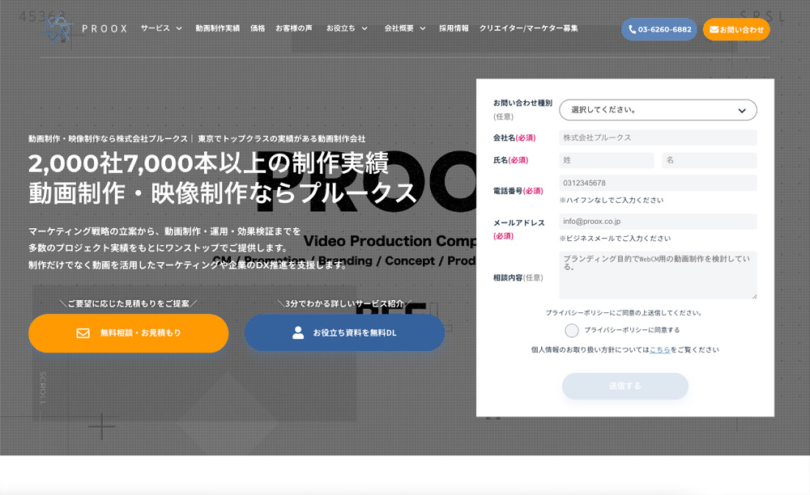Click the envelope icon in the header お問い合わせ button
Image resolution: width=810 pixels, height=495 pixels.
click(714, 29)
